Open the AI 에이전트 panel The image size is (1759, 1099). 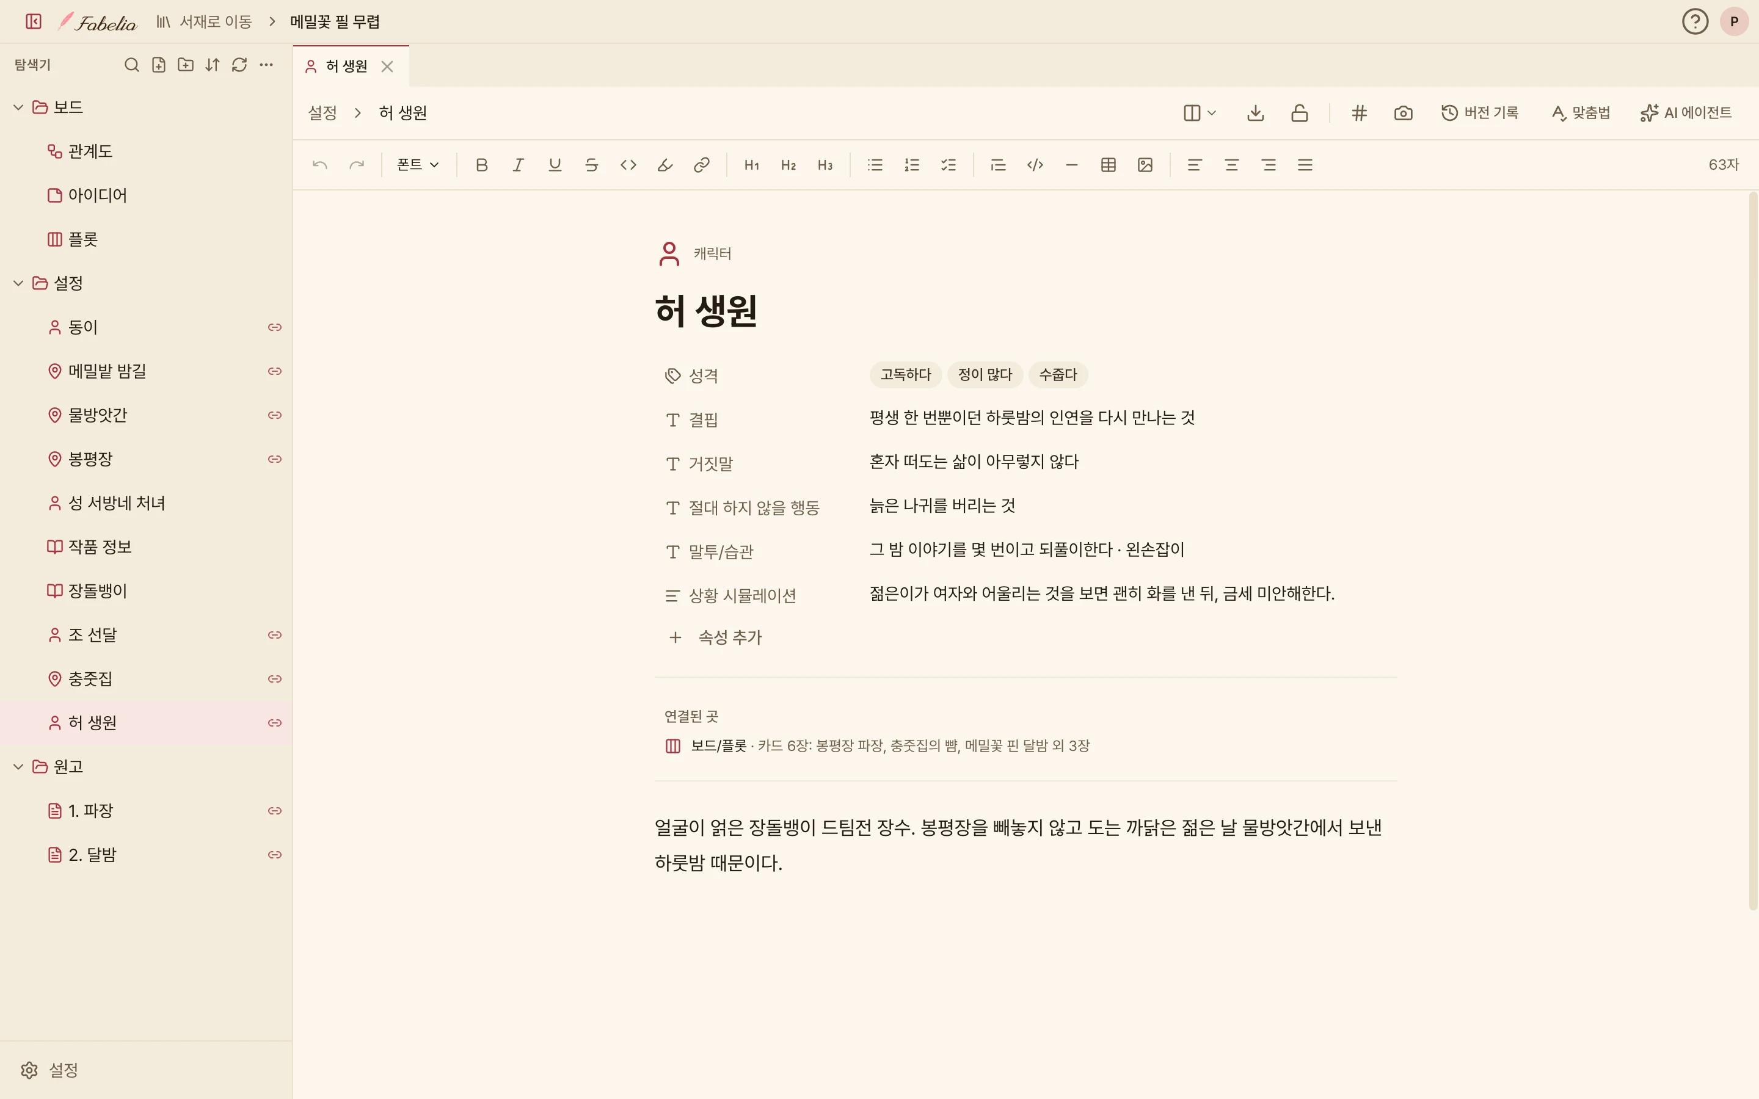[x=1686, y=113]
